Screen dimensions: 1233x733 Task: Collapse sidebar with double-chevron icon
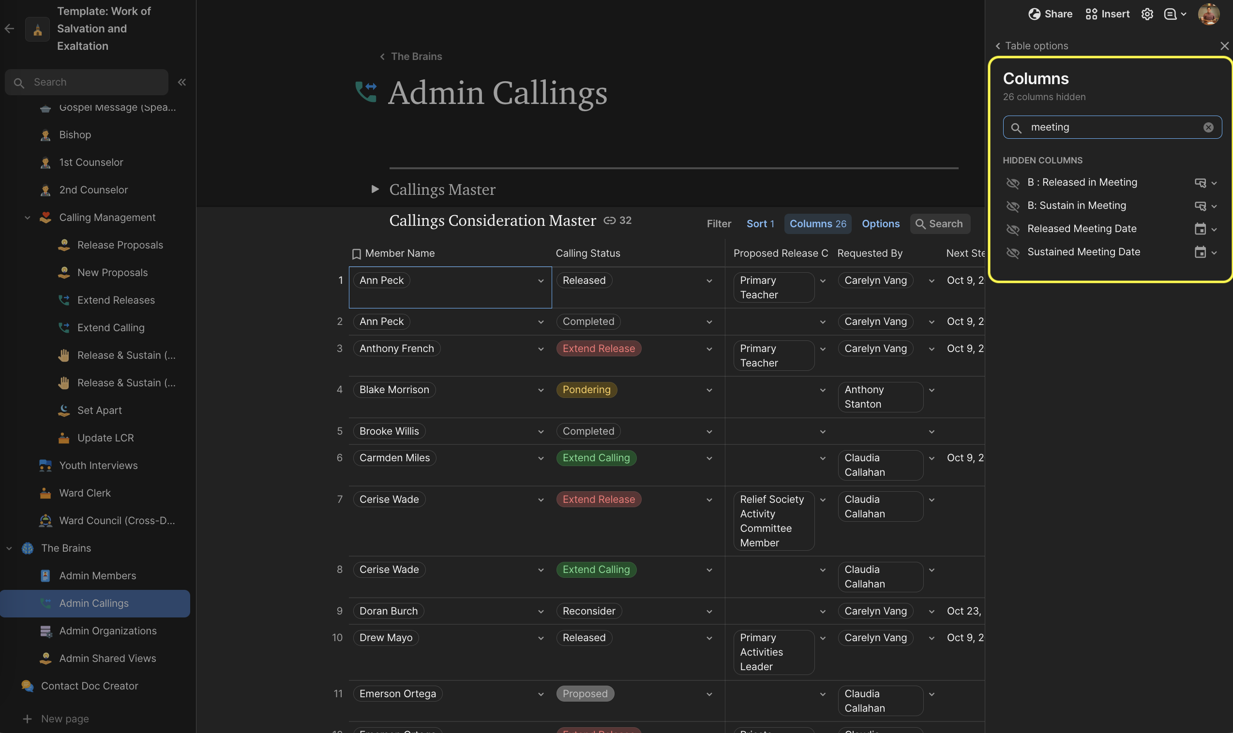tap(182, 83)
